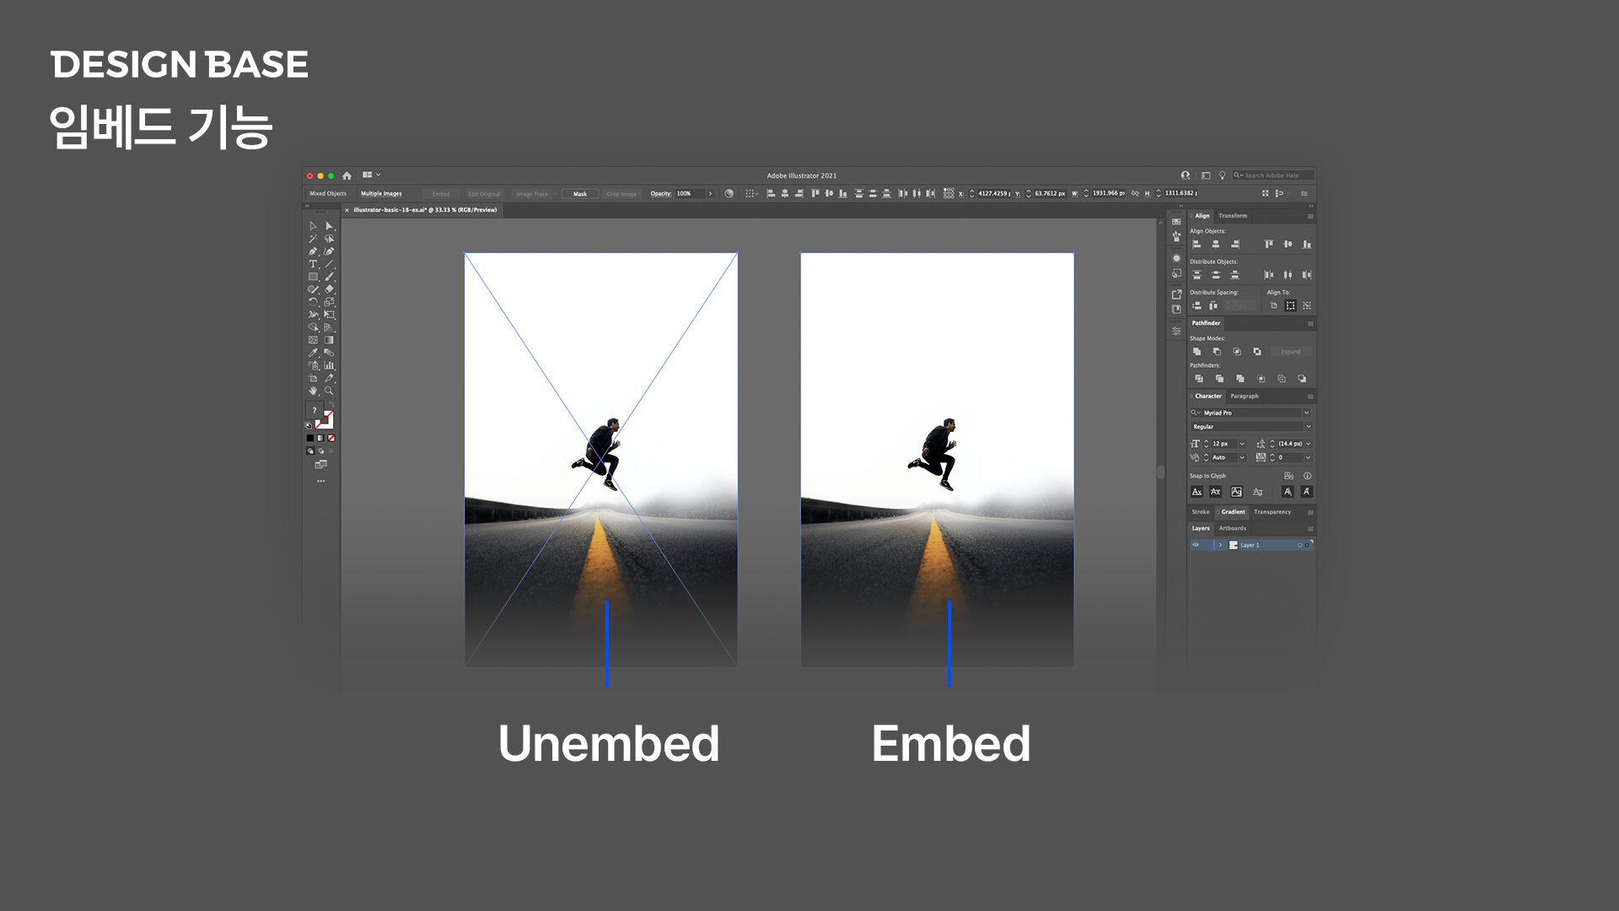The width and height of the screenshot is (1619, 911).
Task: Select the Curvature tool
Action: click(330, 251)
